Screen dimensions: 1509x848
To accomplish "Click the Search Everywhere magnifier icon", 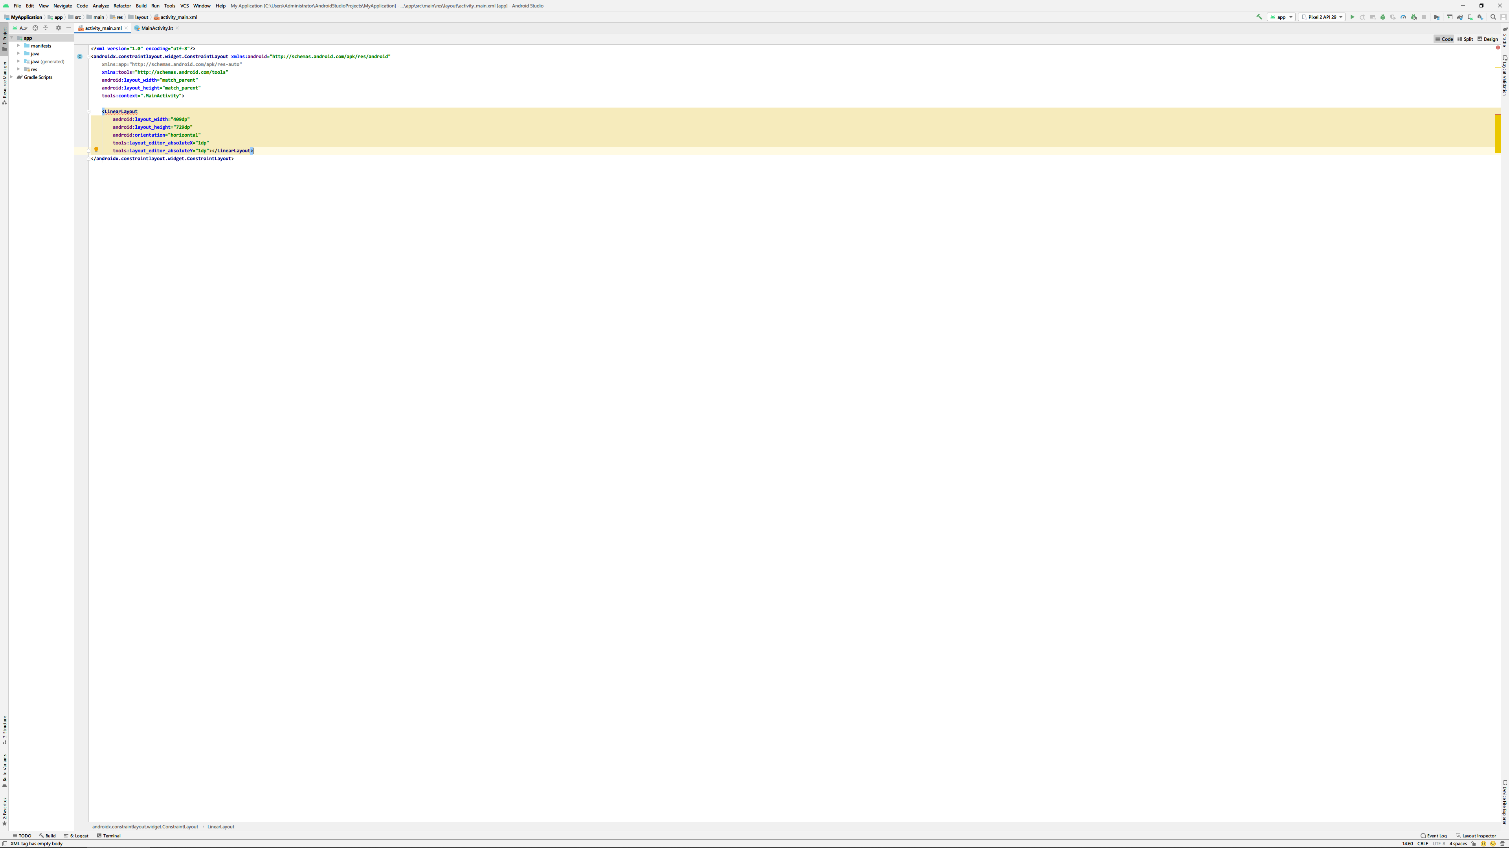I will [1493, 17].
